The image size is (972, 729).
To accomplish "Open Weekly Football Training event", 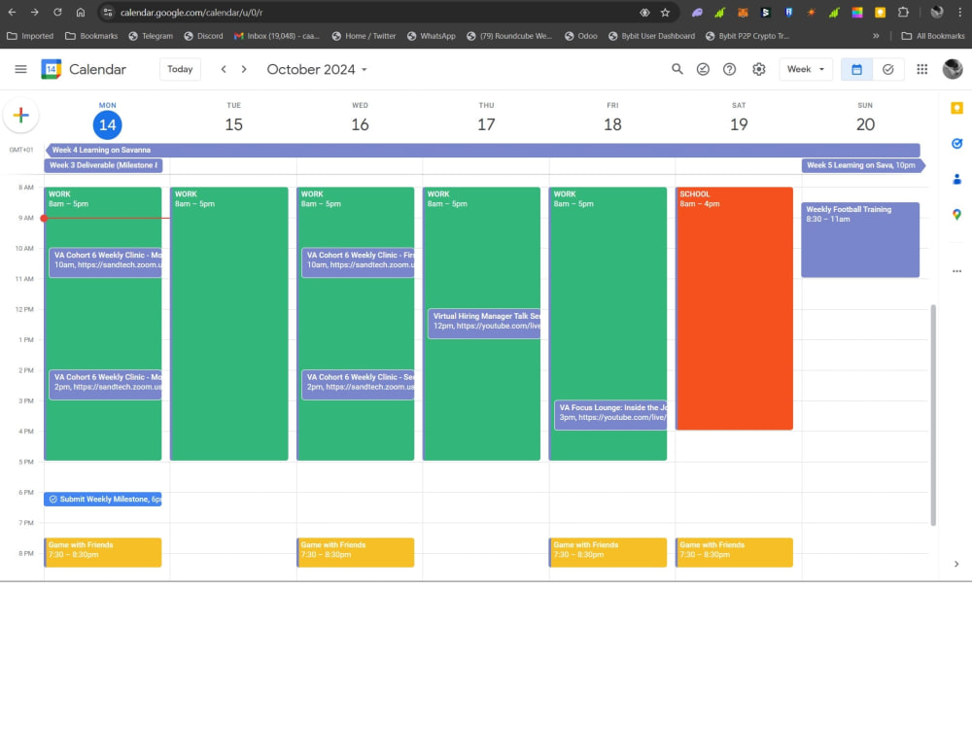I will click(x=860, y=239).
